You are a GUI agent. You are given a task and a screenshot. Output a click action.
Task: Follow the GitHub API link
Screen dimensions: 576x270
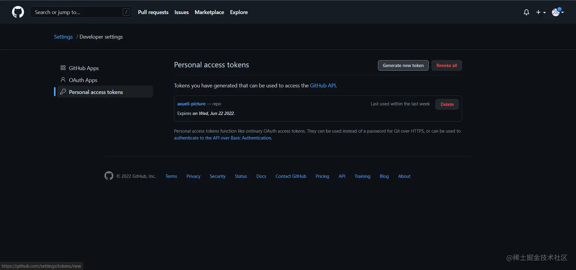(x=323, y=86)
